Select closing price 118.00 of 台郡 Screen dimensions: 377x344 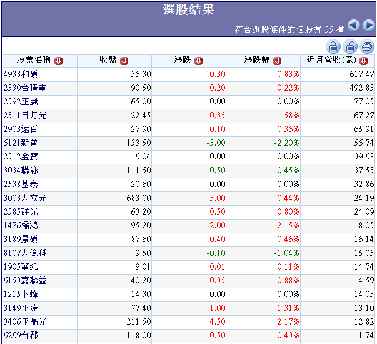[139, 335]
